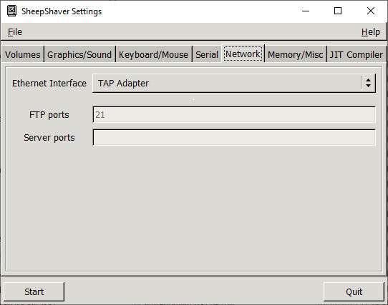Switch to the Graphics/Sound tab
388x305 pixels.
click(79, 54)
